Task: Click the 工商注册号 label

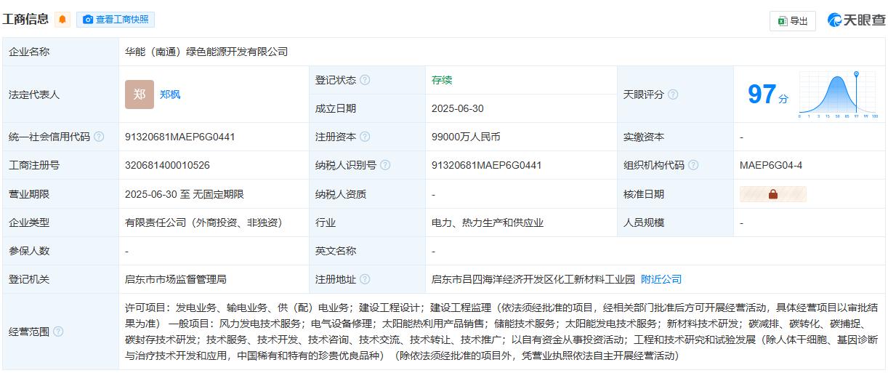Action: [34, 165]
